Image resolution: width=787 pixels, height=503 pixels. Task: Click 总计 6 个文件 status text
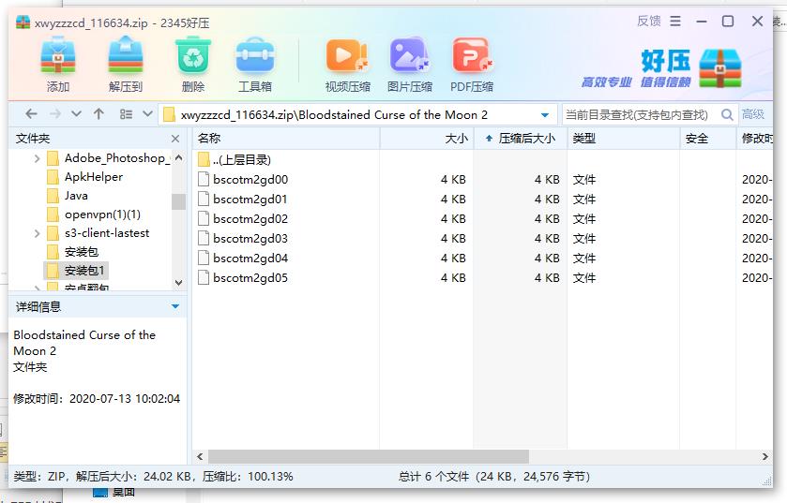tap(494, 477)
